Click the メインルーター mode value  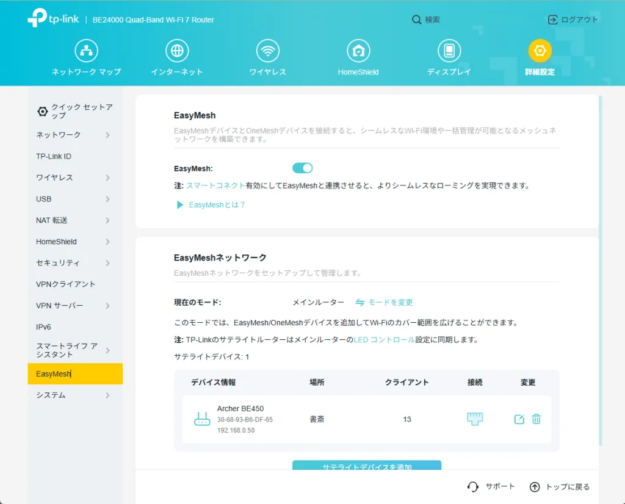pyautogui.click(x=319, y=303)
